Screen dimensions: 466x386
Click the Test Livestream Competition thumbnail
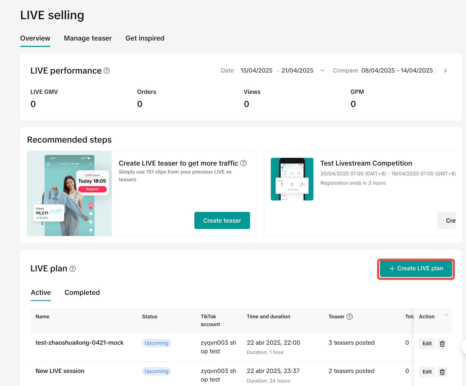pos(292,179)
